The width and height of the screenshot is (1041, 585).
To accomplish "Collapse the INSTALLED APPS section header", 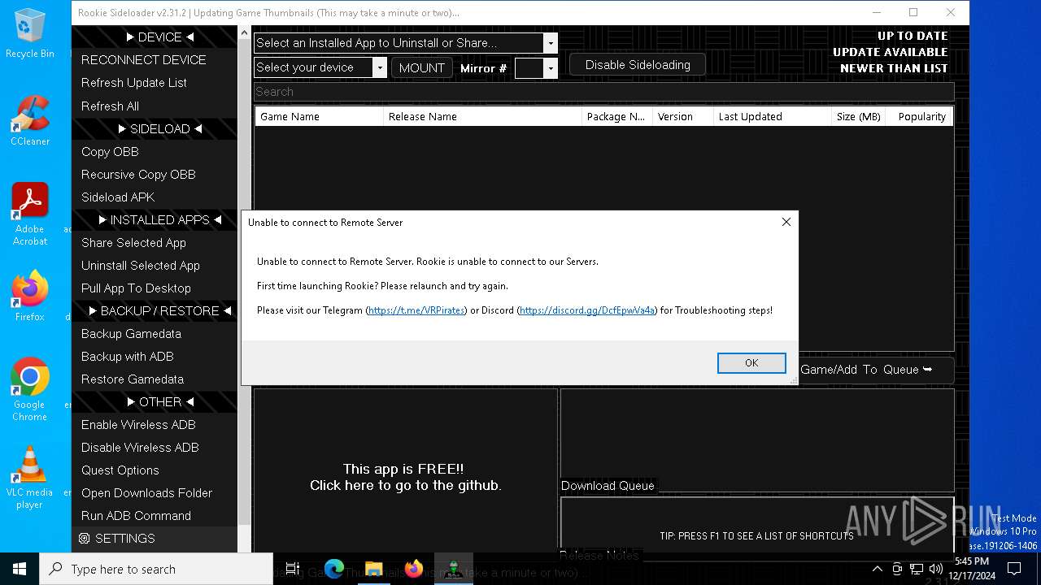I will (x=155, y=220).
